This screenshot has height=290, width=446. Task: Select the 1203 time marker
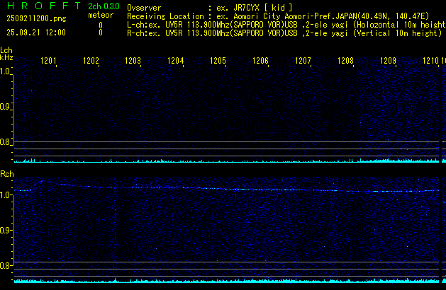(133, 62)
